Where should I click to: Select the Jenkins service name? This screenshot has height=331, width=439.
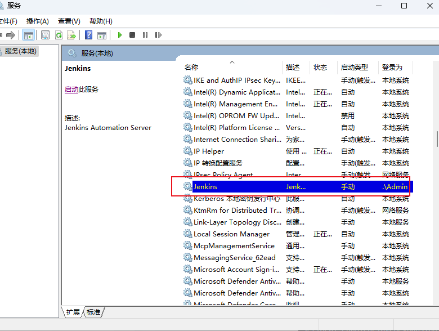(x=205, y=186)
